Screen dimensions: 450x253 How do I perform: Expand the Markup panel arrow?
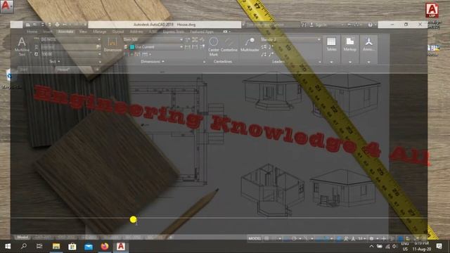pos(350,62)
